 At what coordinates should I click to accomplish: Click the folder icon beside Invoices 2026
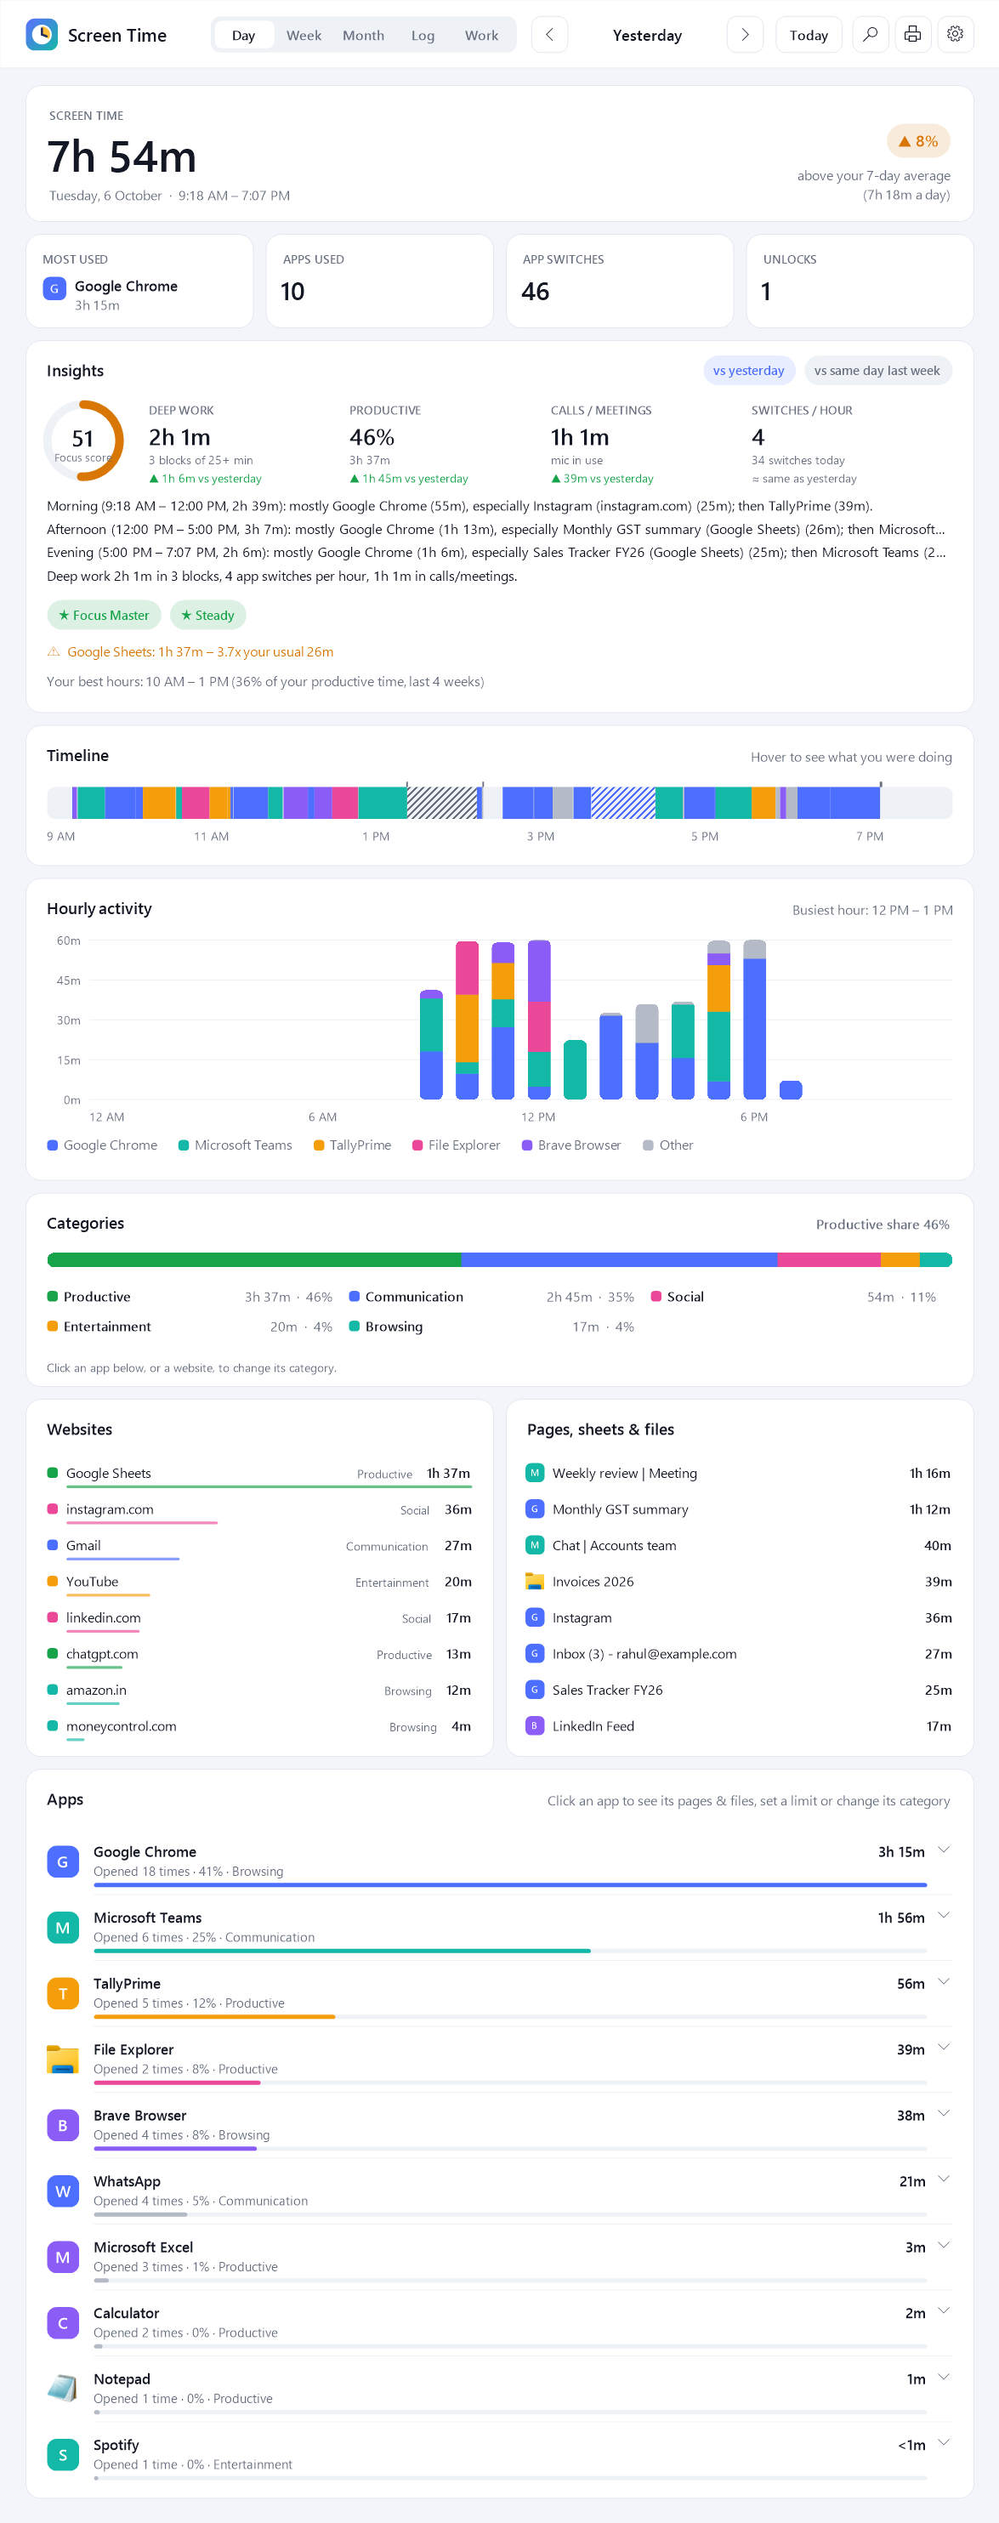pos(535,1581)
